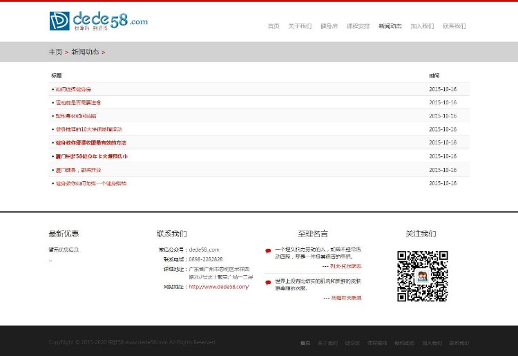Screen dimensions: 518x356
Task: Click the CopyRight 2015-2020 footer text
Action: (132, 342)
